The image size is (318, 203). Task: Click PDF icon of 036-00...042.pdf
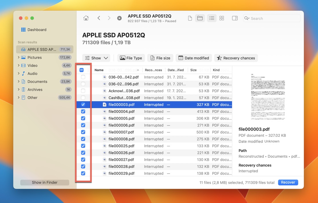click(x=105, y=77)
